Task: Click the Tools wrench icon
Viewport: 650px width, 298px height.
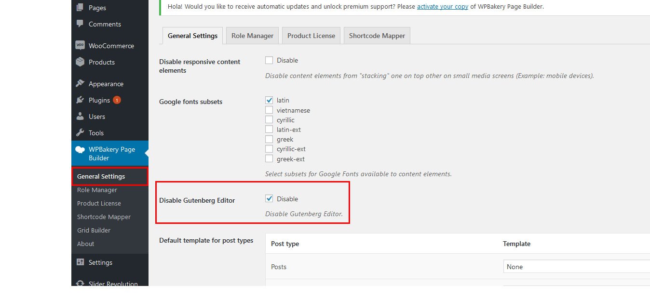Action: tap(80, 133)
